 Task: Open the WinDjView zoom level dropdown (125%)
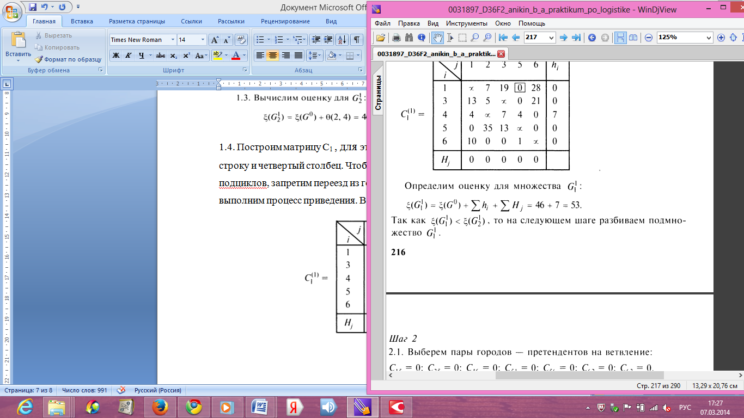pyautogui.click(x=709, y=38)
